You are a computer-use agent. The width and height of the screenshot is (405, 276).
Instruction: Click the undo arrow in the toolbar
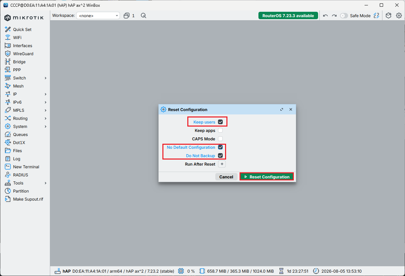(x=325, y=16)
